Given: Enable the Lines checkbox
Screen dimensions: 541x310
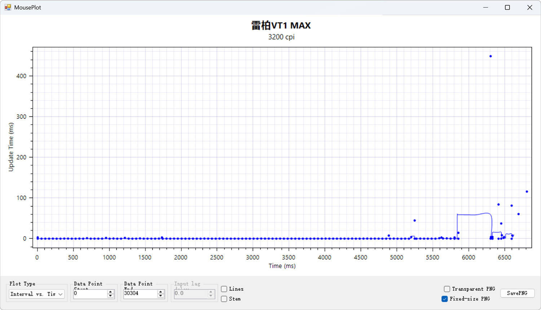Looking at the screenshot, I should click(x=224, y=289).
